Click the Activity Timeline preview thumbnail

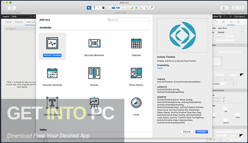point(182,35)
